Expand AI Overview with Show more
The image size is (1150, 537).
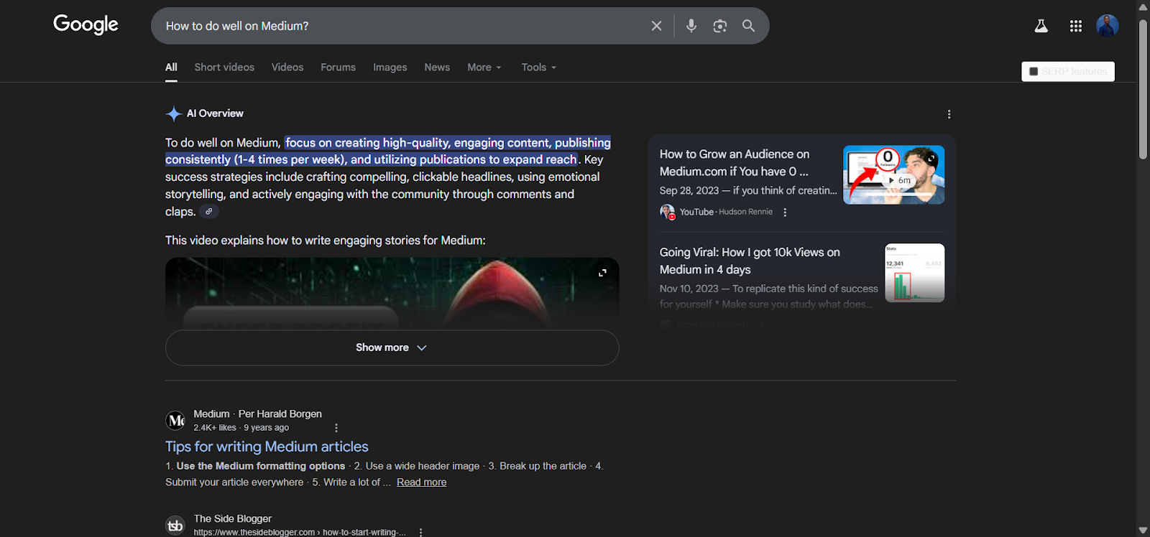(x=392, y=347)
